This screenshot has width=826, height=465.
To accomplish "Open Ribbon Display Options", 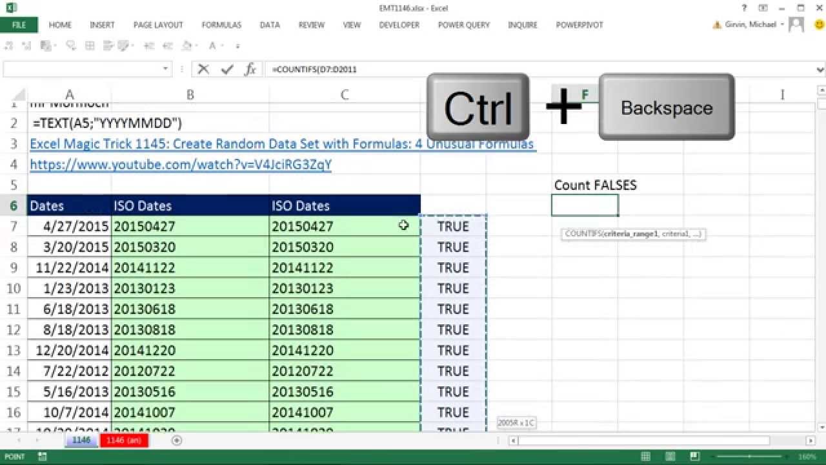I will 762,8.
